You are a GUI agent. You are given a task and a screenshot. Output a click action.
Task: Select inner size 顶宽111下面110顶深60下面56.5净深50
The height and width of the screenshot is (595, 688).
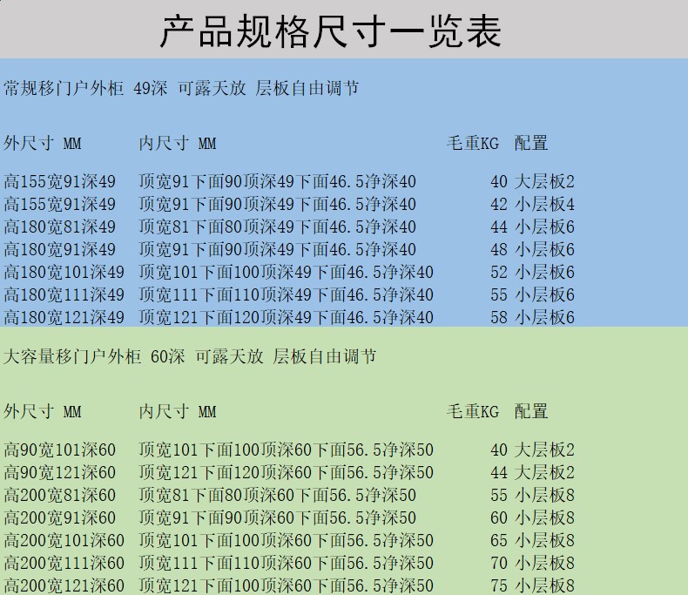point(286,564)
